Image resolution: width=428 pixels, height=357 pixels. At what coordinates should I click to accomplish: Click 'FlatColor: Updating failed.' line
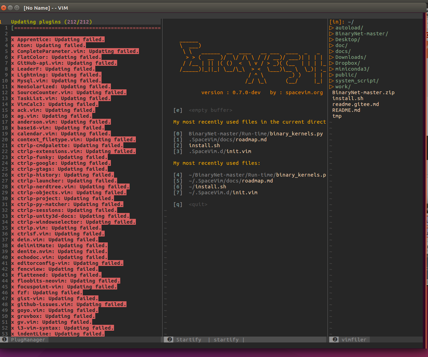coord(56,57)
